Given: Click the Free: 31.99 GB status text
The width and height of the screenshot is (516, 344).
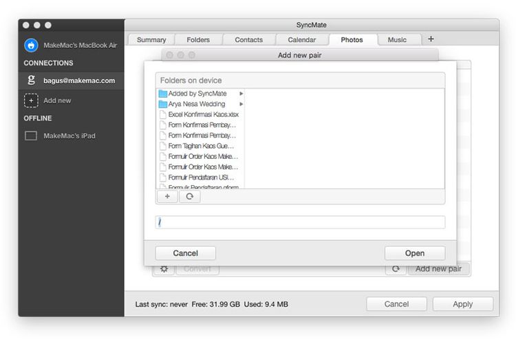Looking at the screenshot, I should (x=216, y=304).
